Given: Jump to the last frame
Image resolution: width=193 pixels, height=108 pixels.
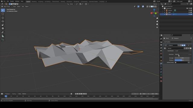Looking at the screenshot, I should point(86,94).
